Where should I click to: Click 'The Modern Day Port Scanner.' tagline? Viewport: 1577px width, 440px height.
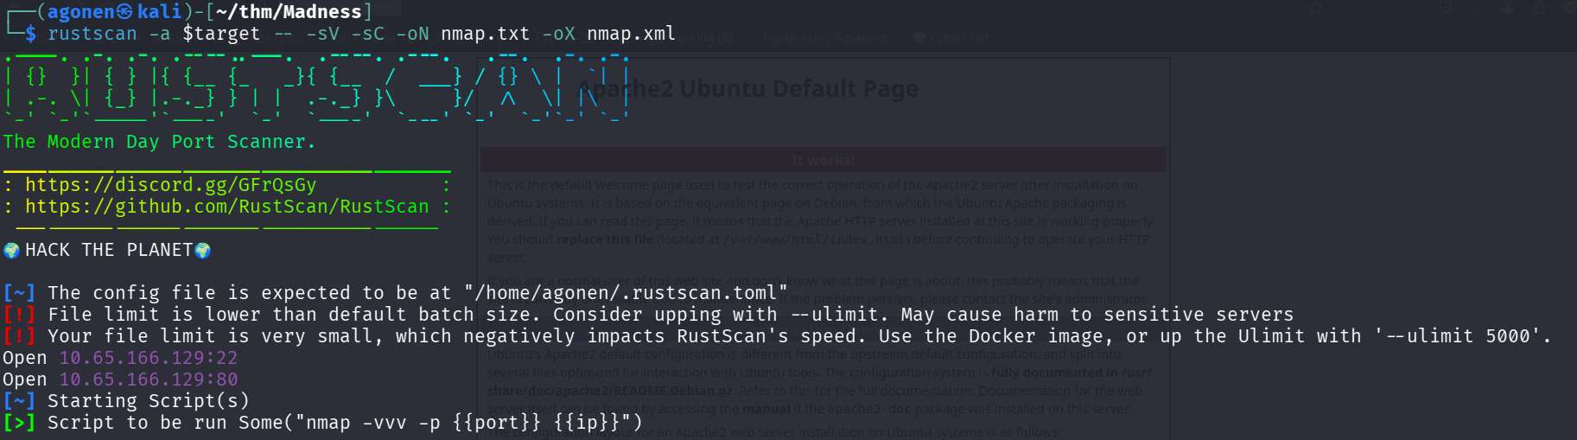tap(159, 142)
